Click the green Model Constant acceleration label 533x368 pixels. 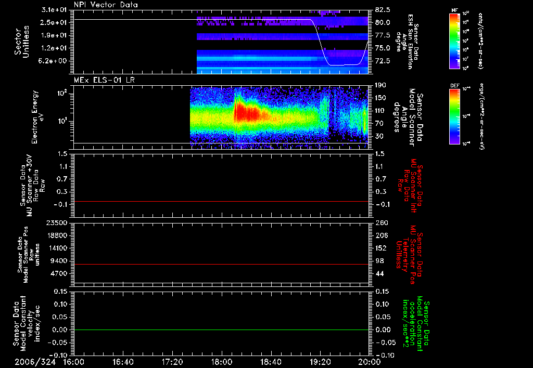[416, 323]
